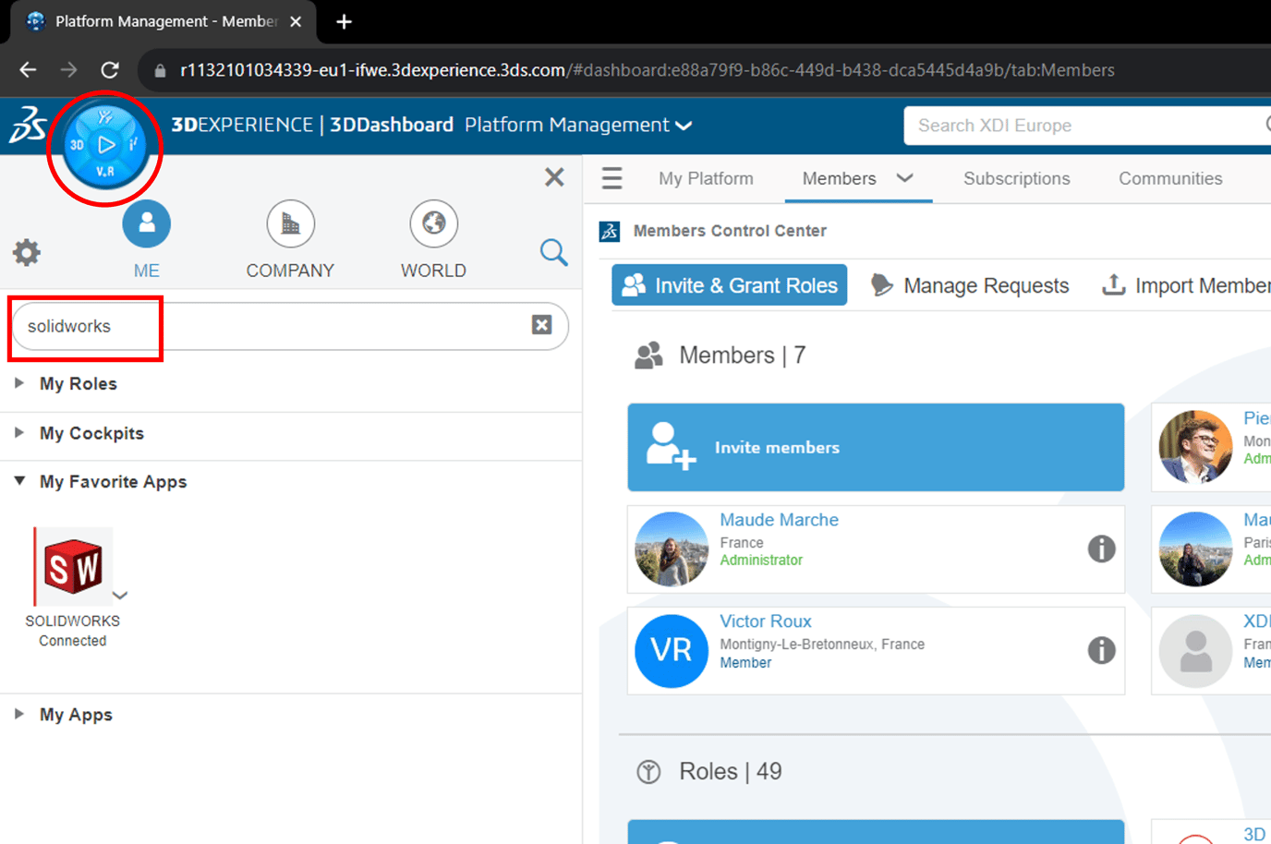
Task: Click the Search XDI Europe field
Action: 1081,126
